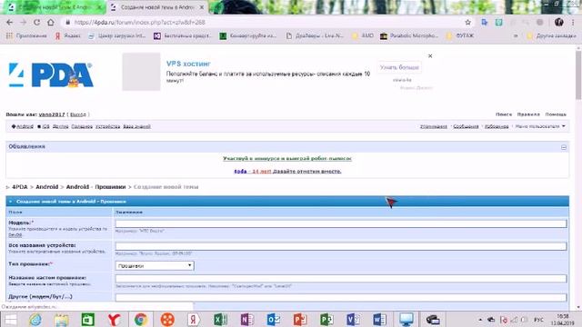The image size is (582, 327).
Task: Switch to Chrome in the taskbar
Action: pos(141,320)
